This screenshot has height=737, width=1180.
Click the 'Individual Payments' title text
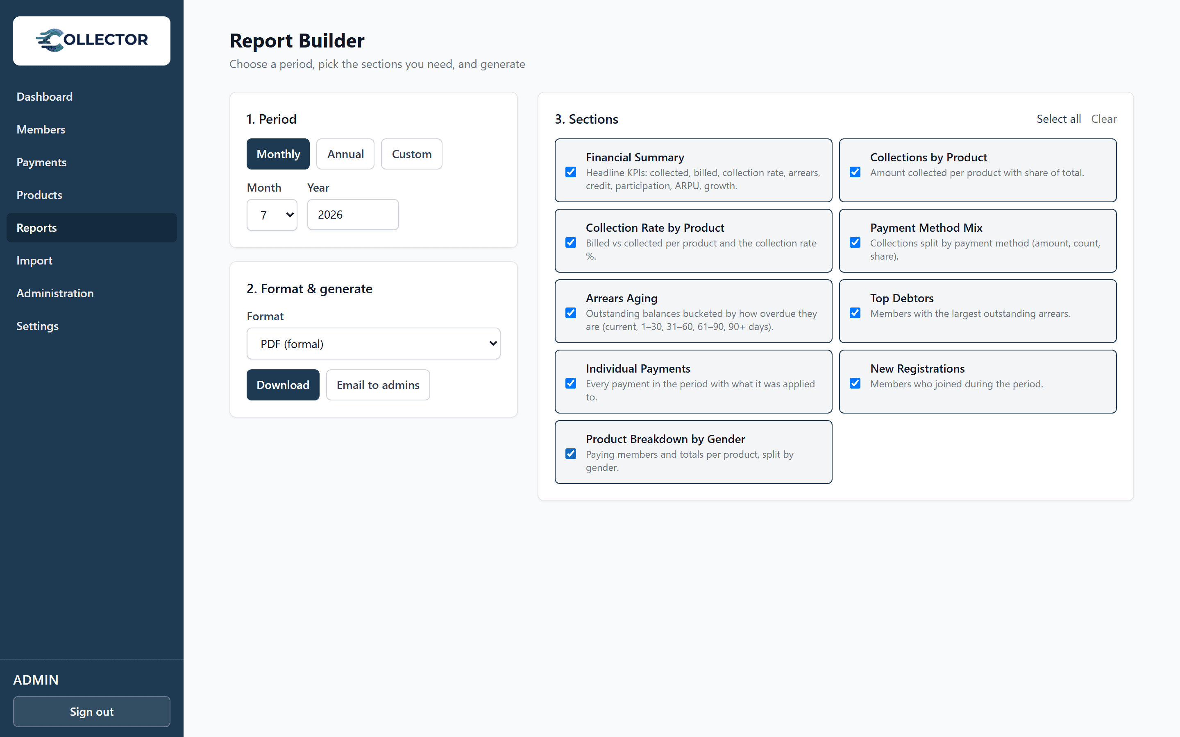point(638,368)
